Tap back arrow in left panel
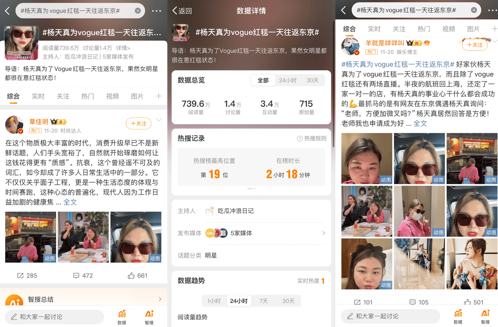The image size is (498, 327). pyautogui.click(x=7, y=11)
